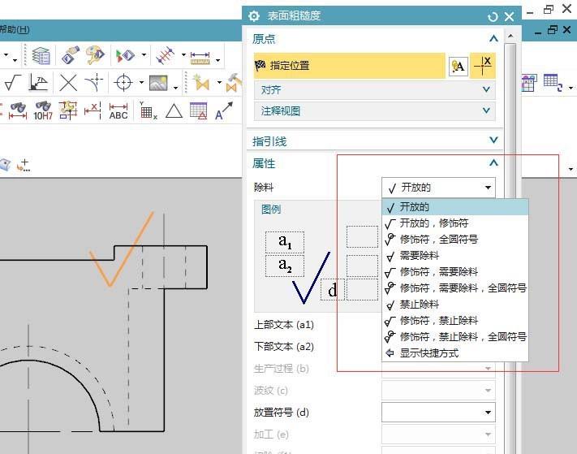Select the triangle symbol icon
The height and width of the screenshot is (454, 577).
[x=174, y=110]
